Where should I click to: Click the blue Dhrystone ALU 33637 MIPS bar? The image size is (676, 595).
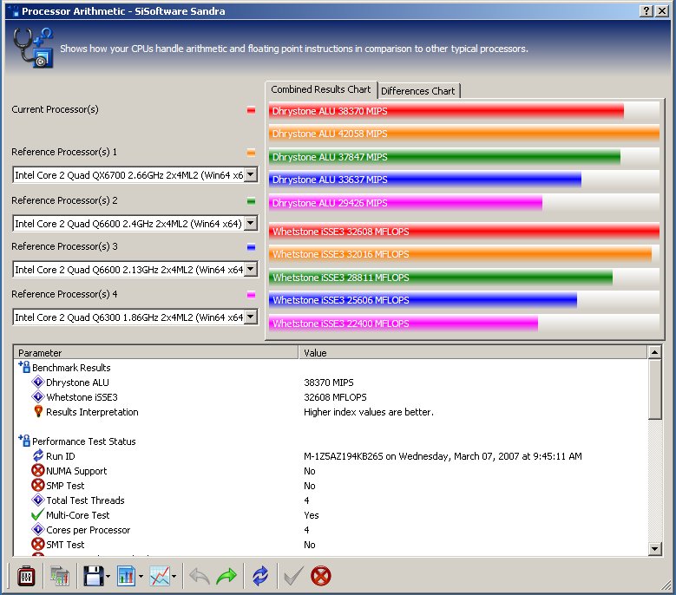pyautogui.click(x=425, y=180)
